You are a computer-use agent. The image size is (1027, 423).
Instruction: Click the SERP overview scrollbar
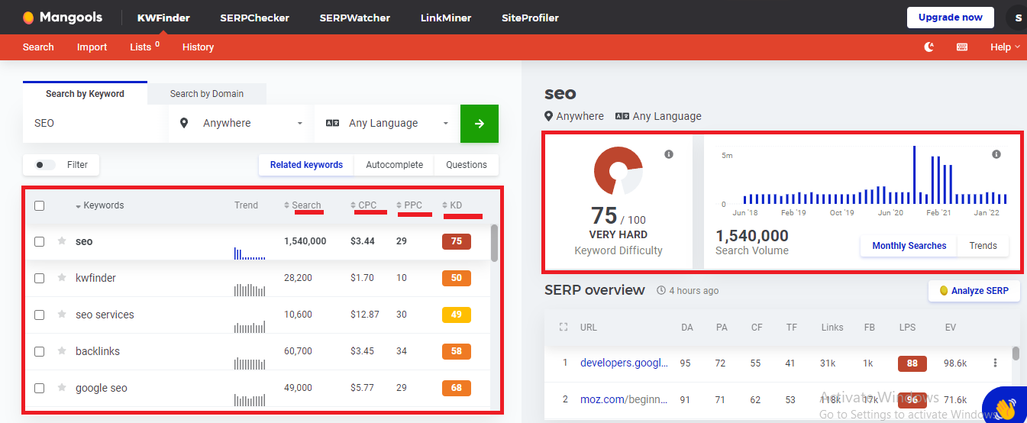pos(1016,353)
